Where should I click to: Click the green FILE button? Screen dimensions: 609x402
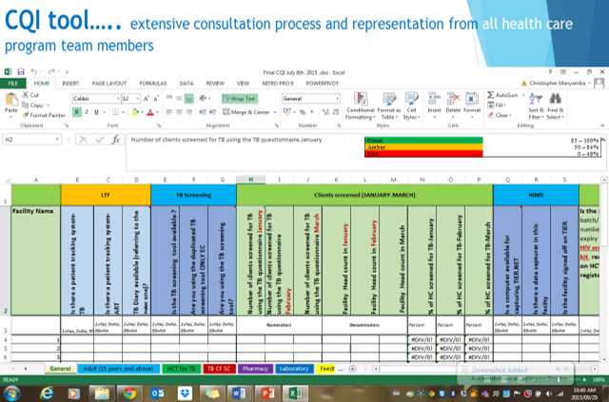[14, 84]
